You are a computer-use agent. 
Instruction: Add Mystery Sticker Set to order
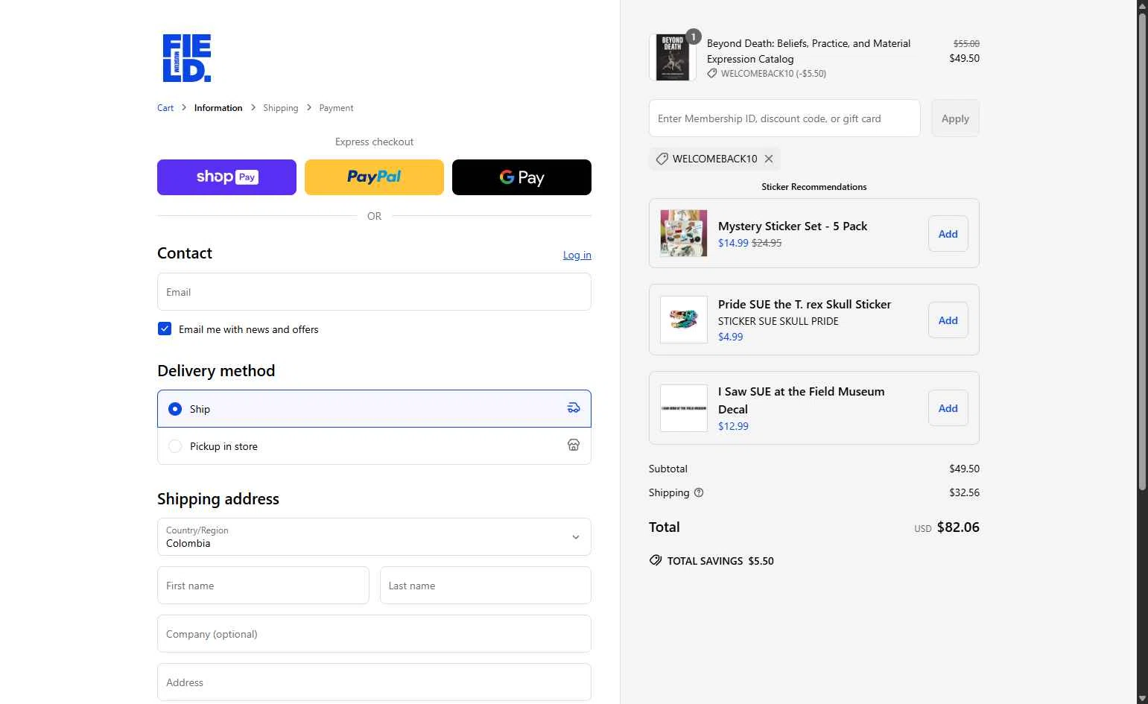(x=948, y=234)
